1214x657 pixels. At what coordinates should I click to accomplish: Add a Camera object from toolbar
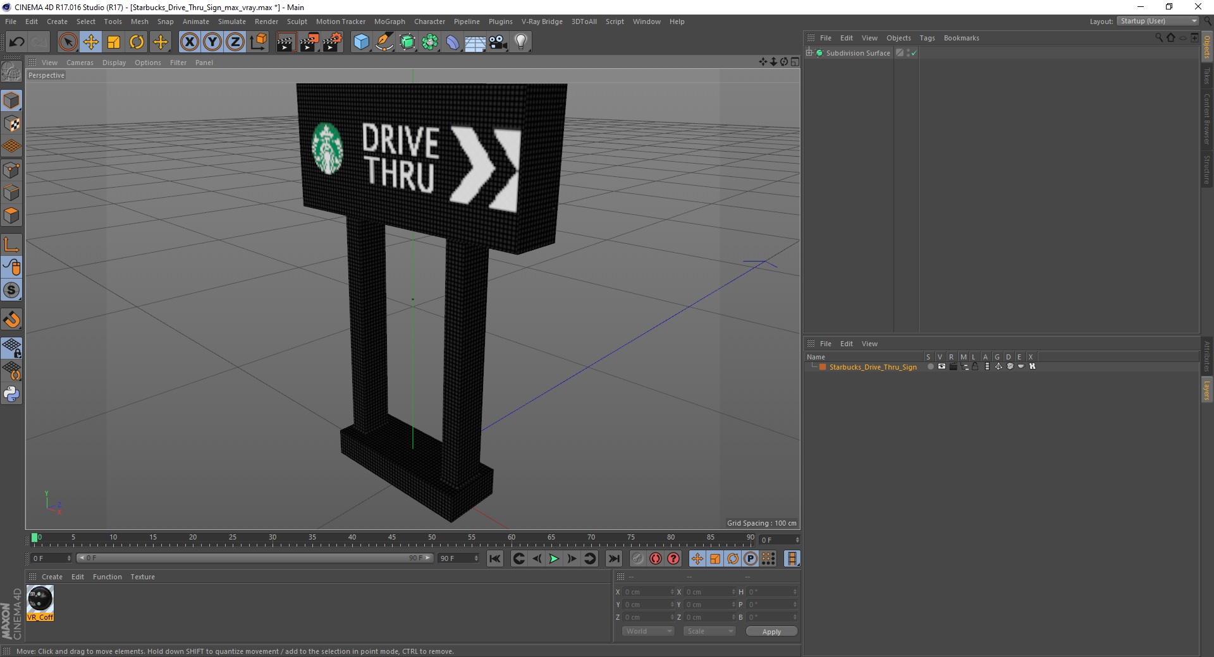tap(498, 42)
